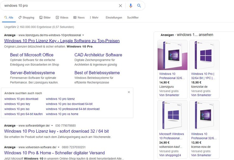Search for 'windows 10 pro 64-bit kaufen'

point(23,114)
